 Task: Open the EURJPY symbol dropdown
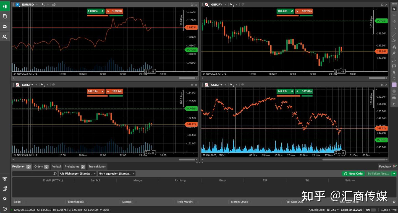36,85
